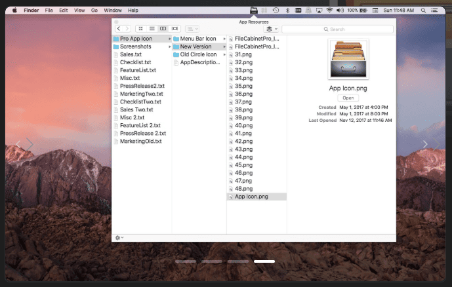Select the fourth carousel page indicator
This screenshot has width=452, height=287.
[x=264, y=261]
